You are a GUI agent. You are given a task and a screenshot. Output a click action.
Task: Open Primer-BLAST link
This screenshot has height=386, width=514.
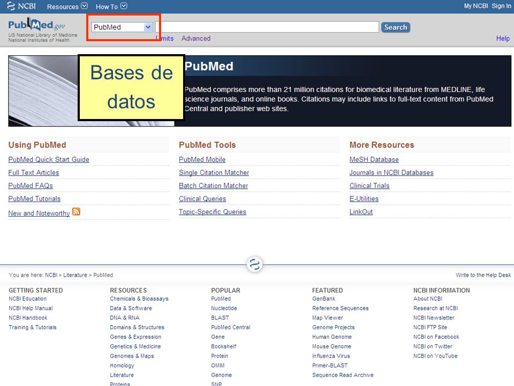coord(330,365)
